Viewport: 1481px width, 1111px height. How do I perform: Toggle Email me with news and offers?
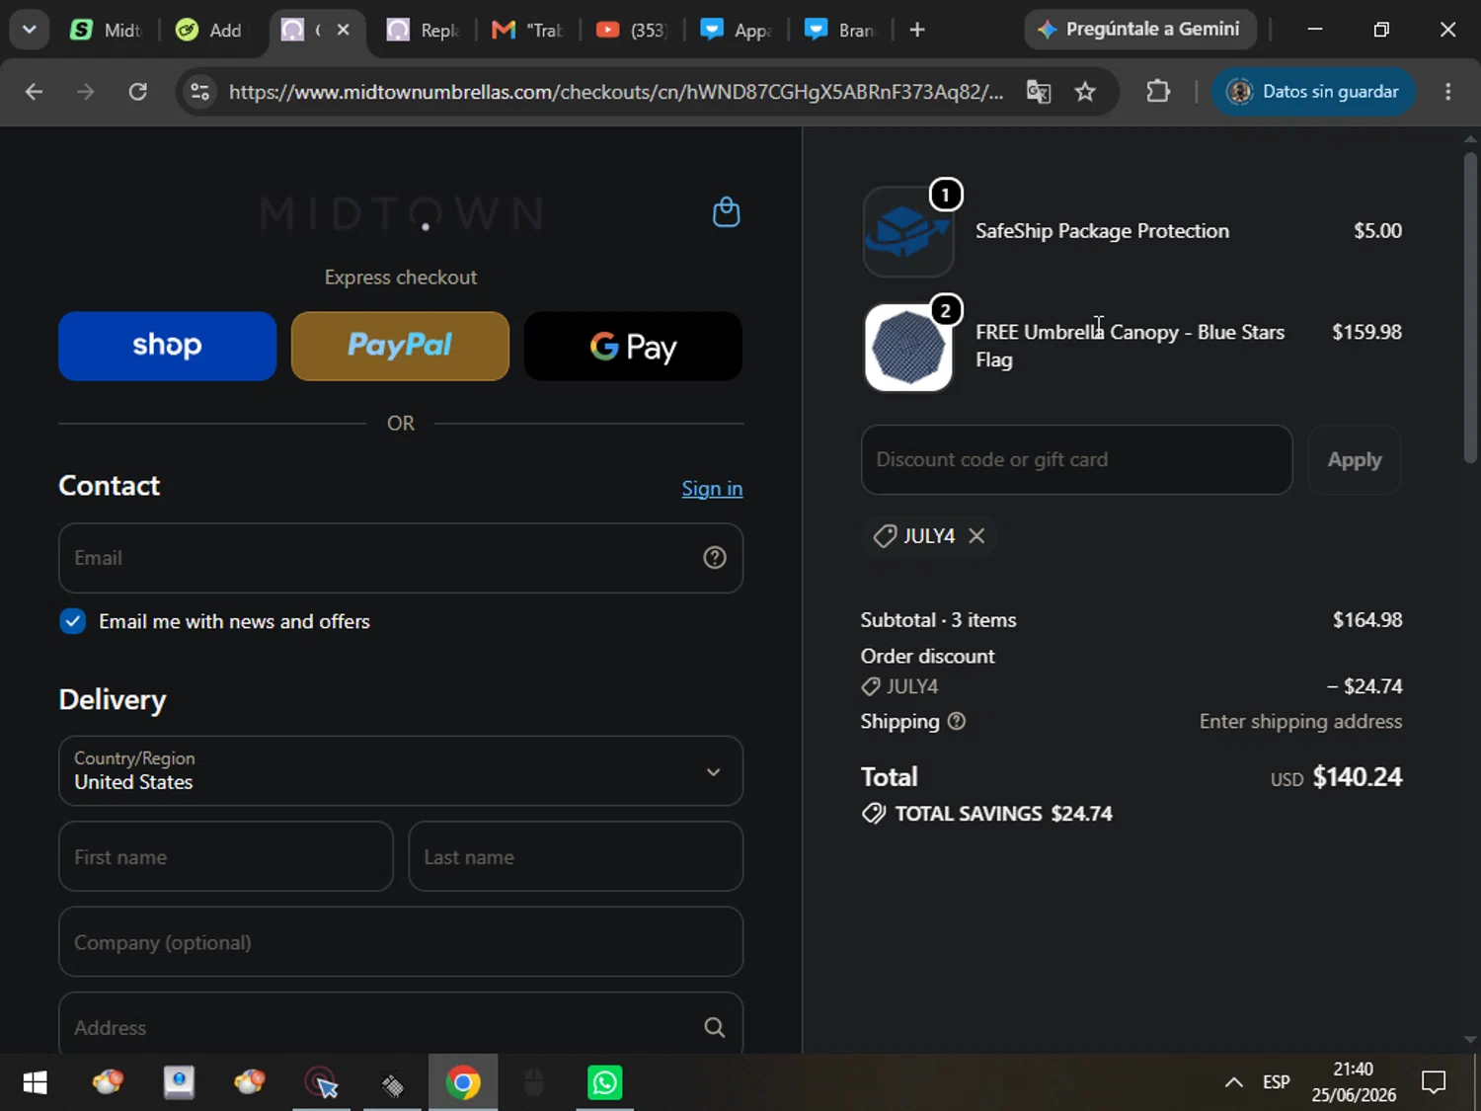coord(72,621)
